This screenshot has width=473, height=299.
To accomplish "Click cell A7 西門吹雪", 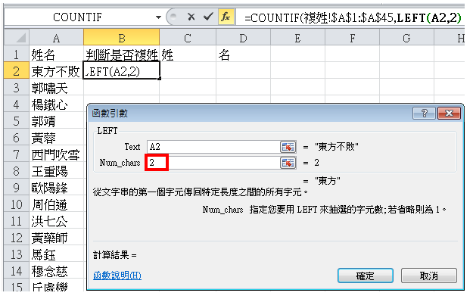I will [x=57, y=154].
